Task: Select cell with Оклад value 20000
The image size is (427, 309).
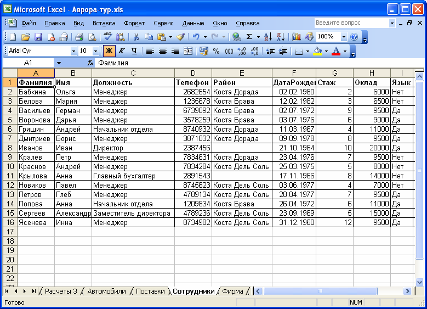Action: (x=372, y=148)
